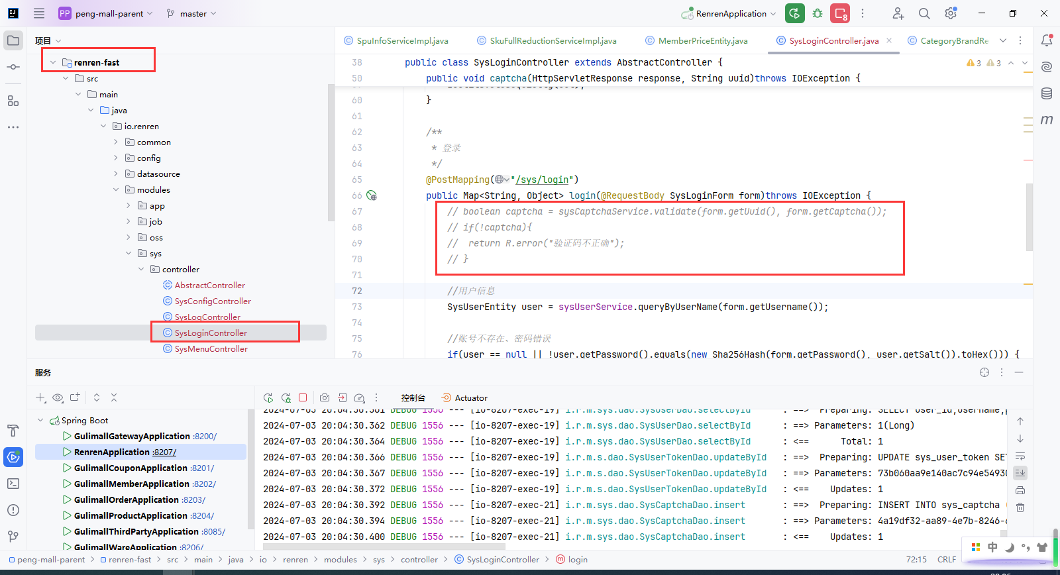Expand the common package
The height and width of the screenshot is (575, 1060).
(x=116, y=142)
